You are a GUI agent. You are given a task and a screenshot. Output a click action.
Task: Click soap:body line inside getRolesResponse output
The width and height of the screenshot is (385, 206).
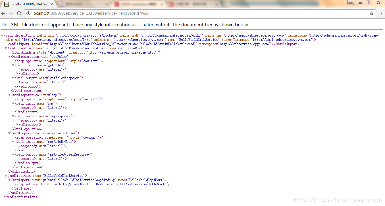click(43, 82)
